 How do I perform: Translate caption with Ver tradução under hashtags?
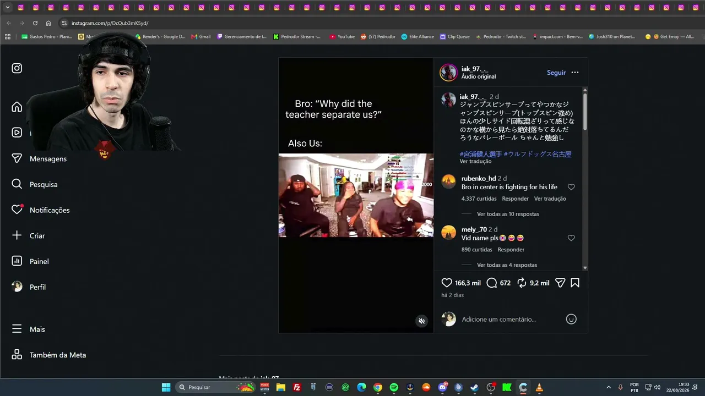475,161
